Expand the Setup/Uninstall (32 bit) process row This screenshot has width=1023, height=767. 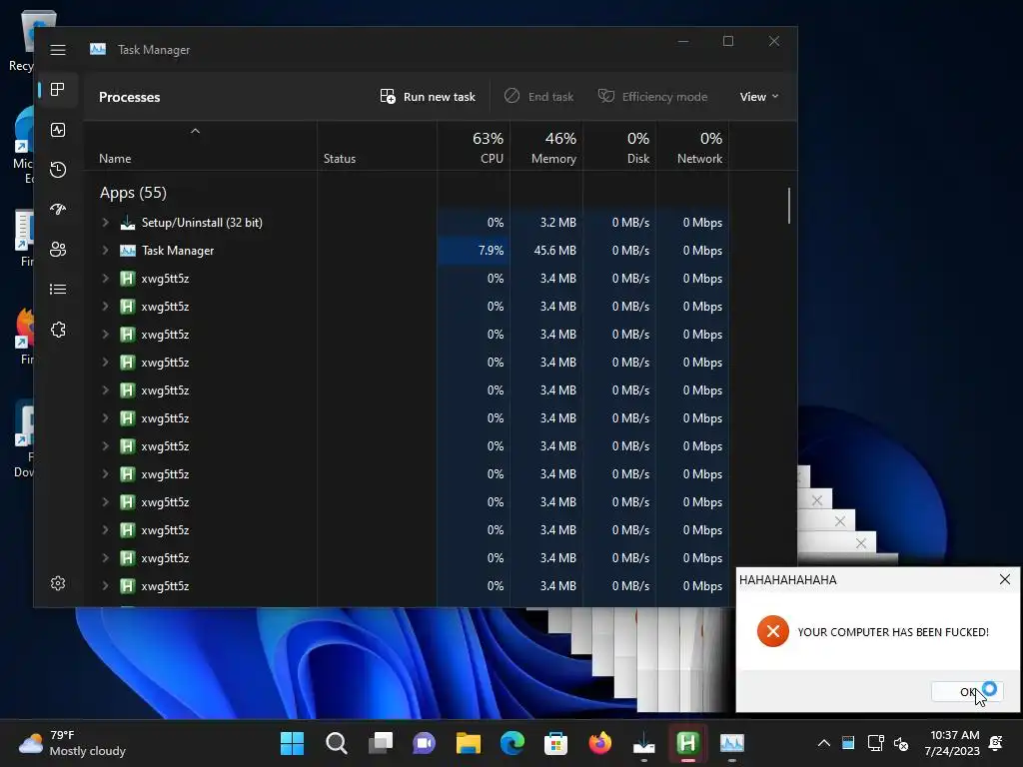click(105, 223)
